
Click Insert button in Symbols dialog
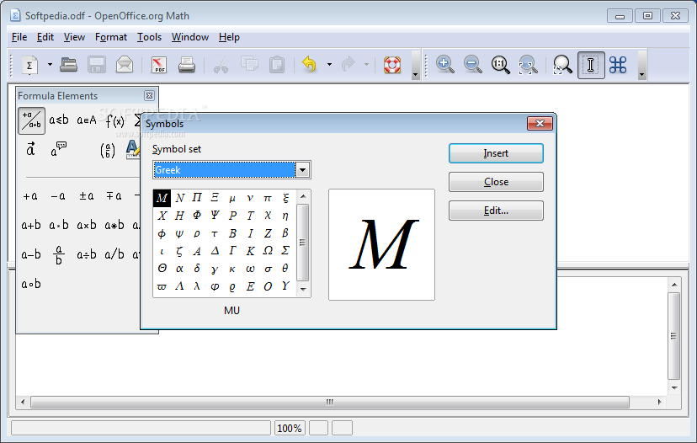click(x=496, y=153)
